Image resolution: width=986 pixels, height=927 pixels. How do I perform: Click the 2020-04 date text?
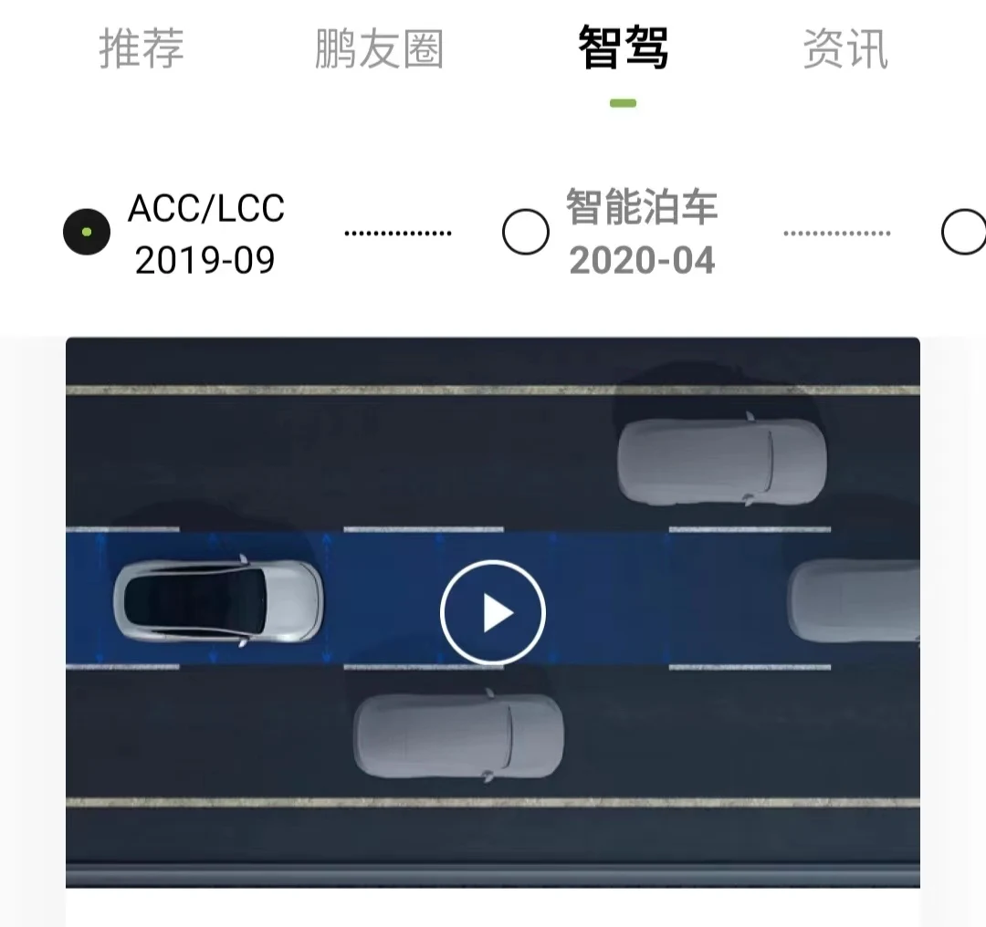pyautogui.click(x=642, y=260)
